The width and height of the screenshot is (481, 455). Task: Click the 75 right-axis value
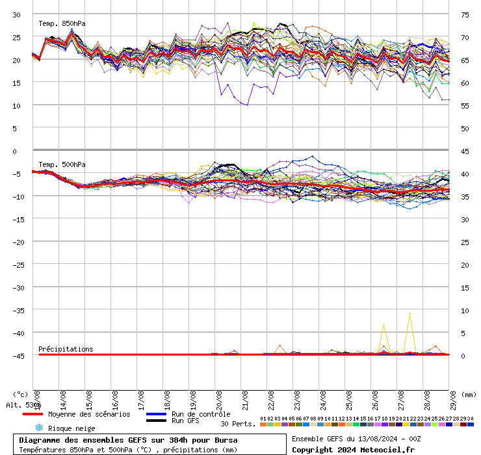[465, 15]
